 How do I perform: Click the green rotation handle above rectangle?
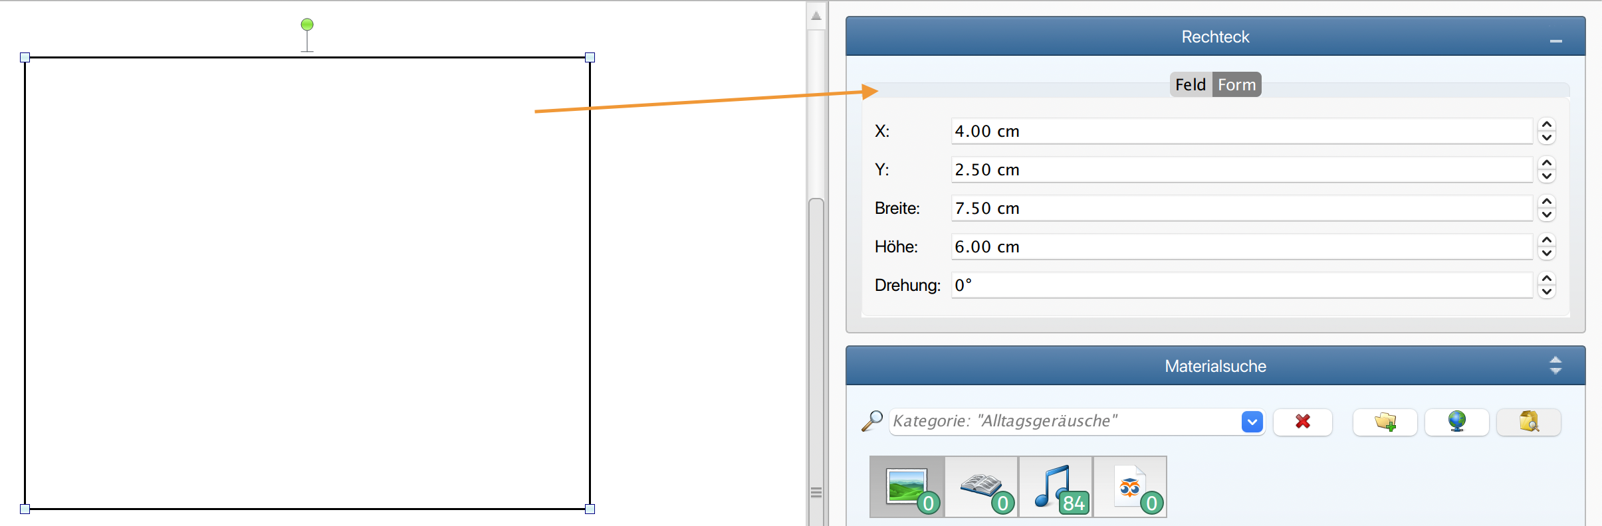(x=307, y=25)
